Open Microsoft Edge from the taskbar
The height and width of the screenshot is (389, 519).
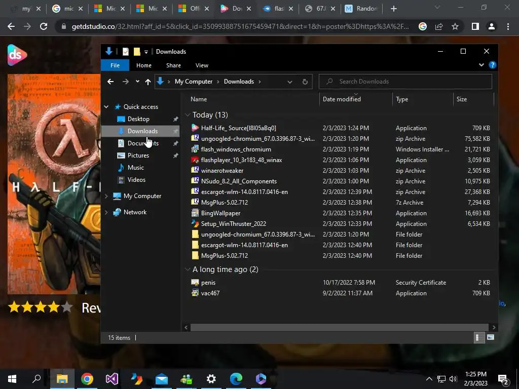pos(236,379)
